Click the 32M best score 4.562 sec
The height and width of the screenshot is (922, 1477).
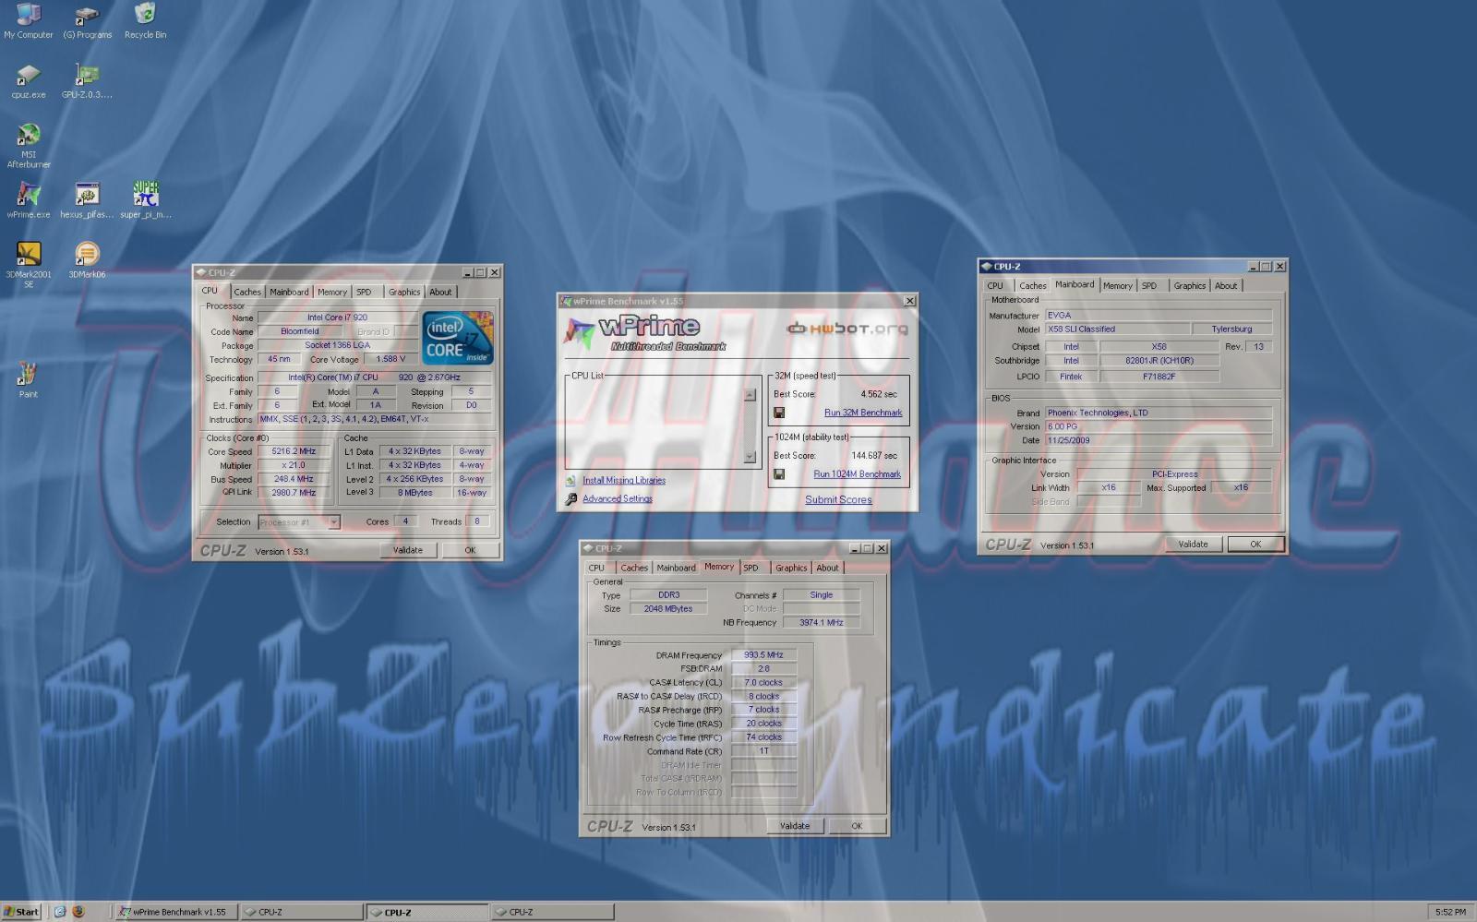click(x=878, y=394)
